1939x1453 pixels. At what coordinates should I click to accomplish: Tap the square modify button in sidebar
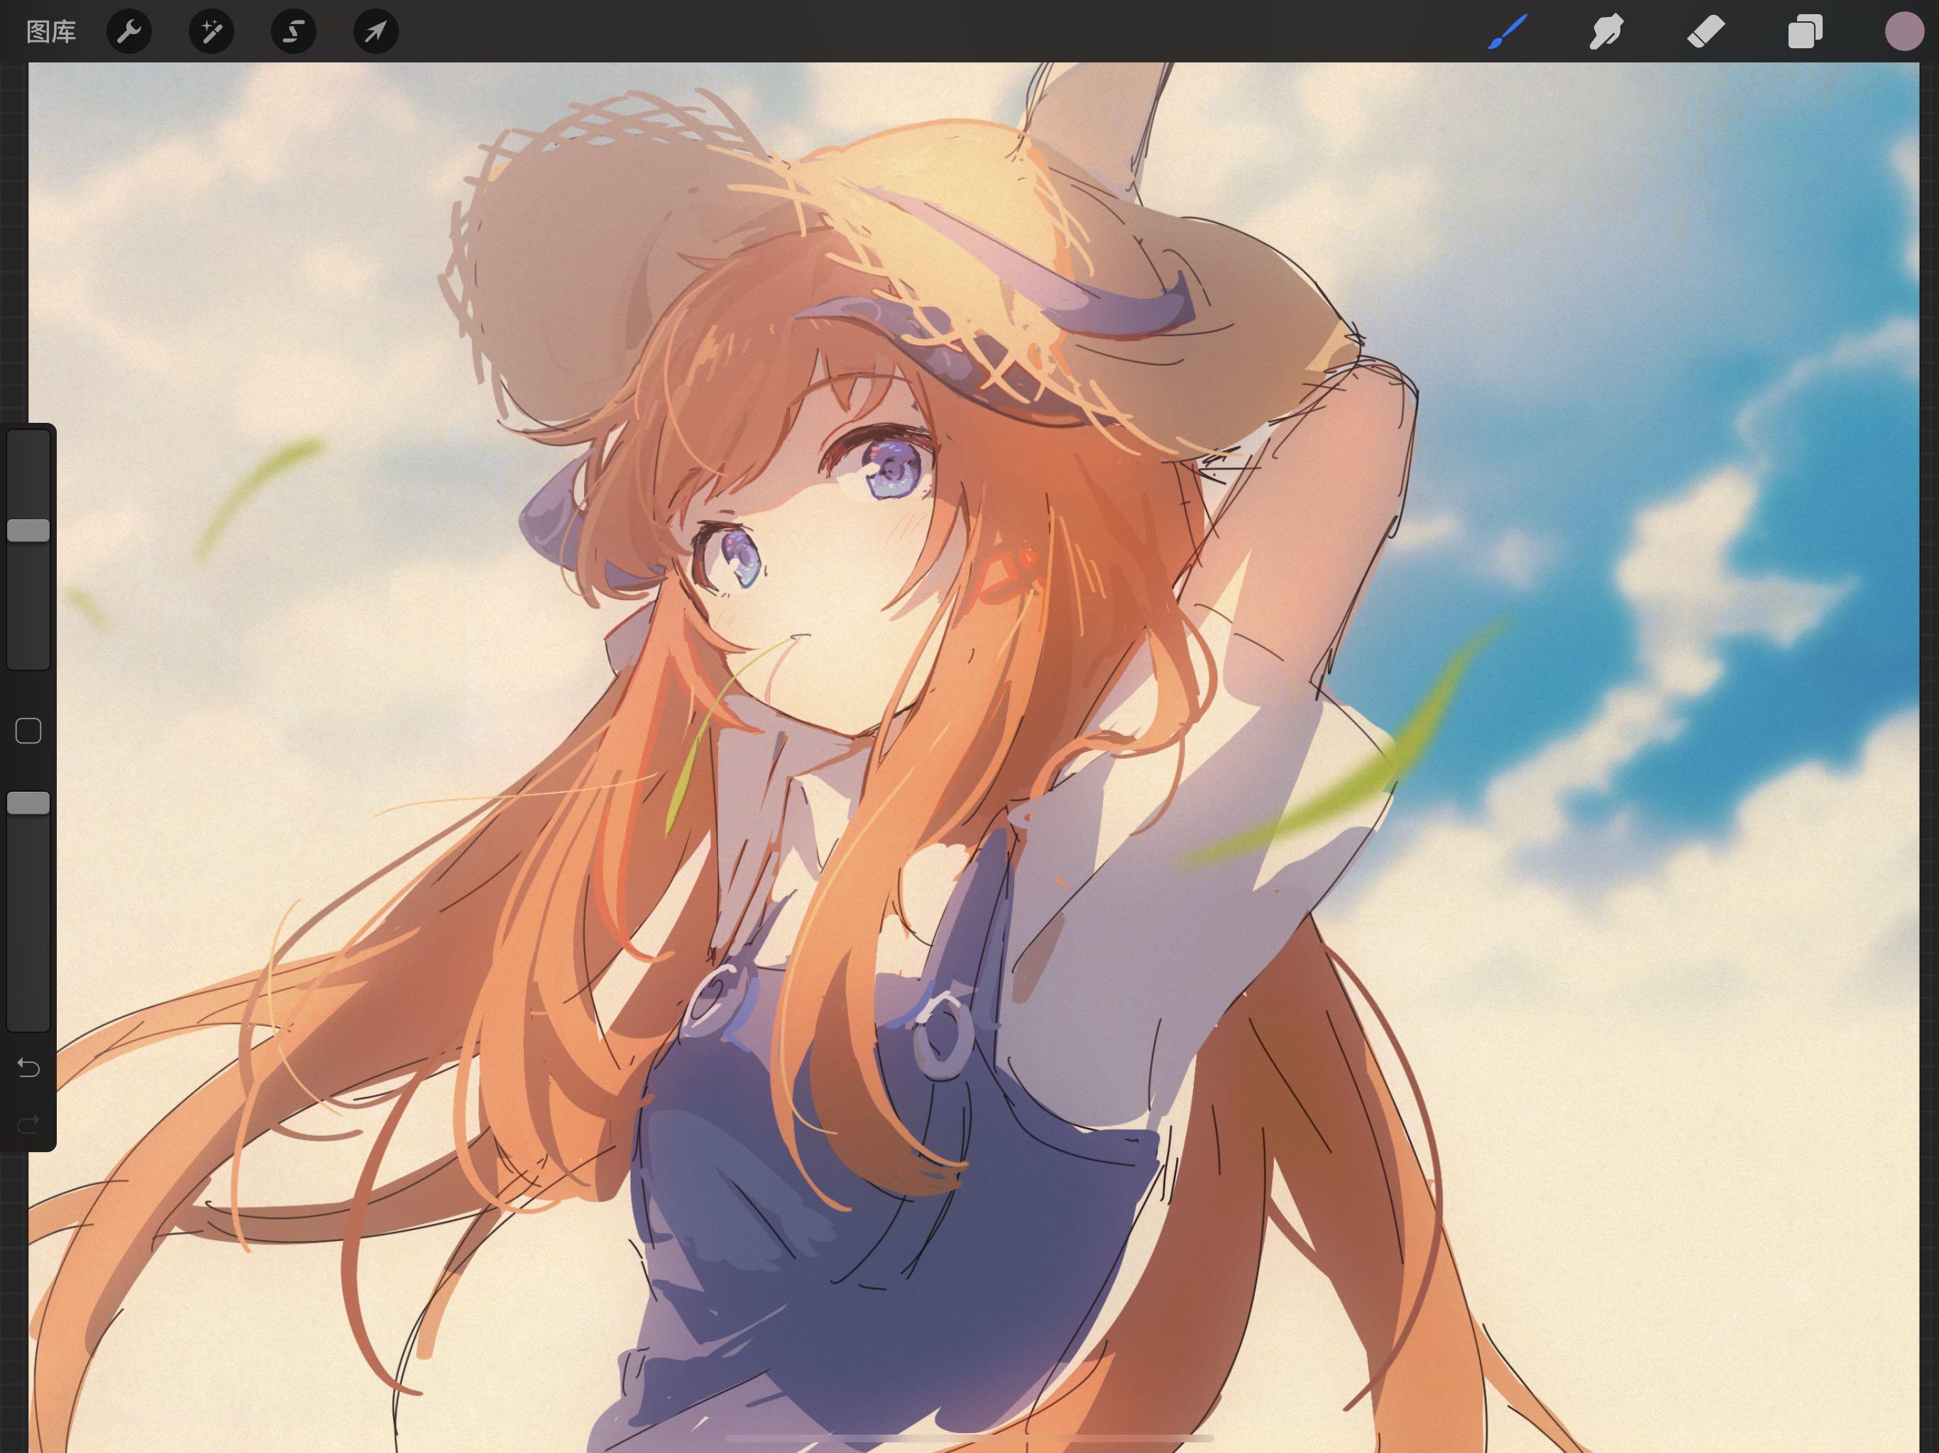click(28, 731)
